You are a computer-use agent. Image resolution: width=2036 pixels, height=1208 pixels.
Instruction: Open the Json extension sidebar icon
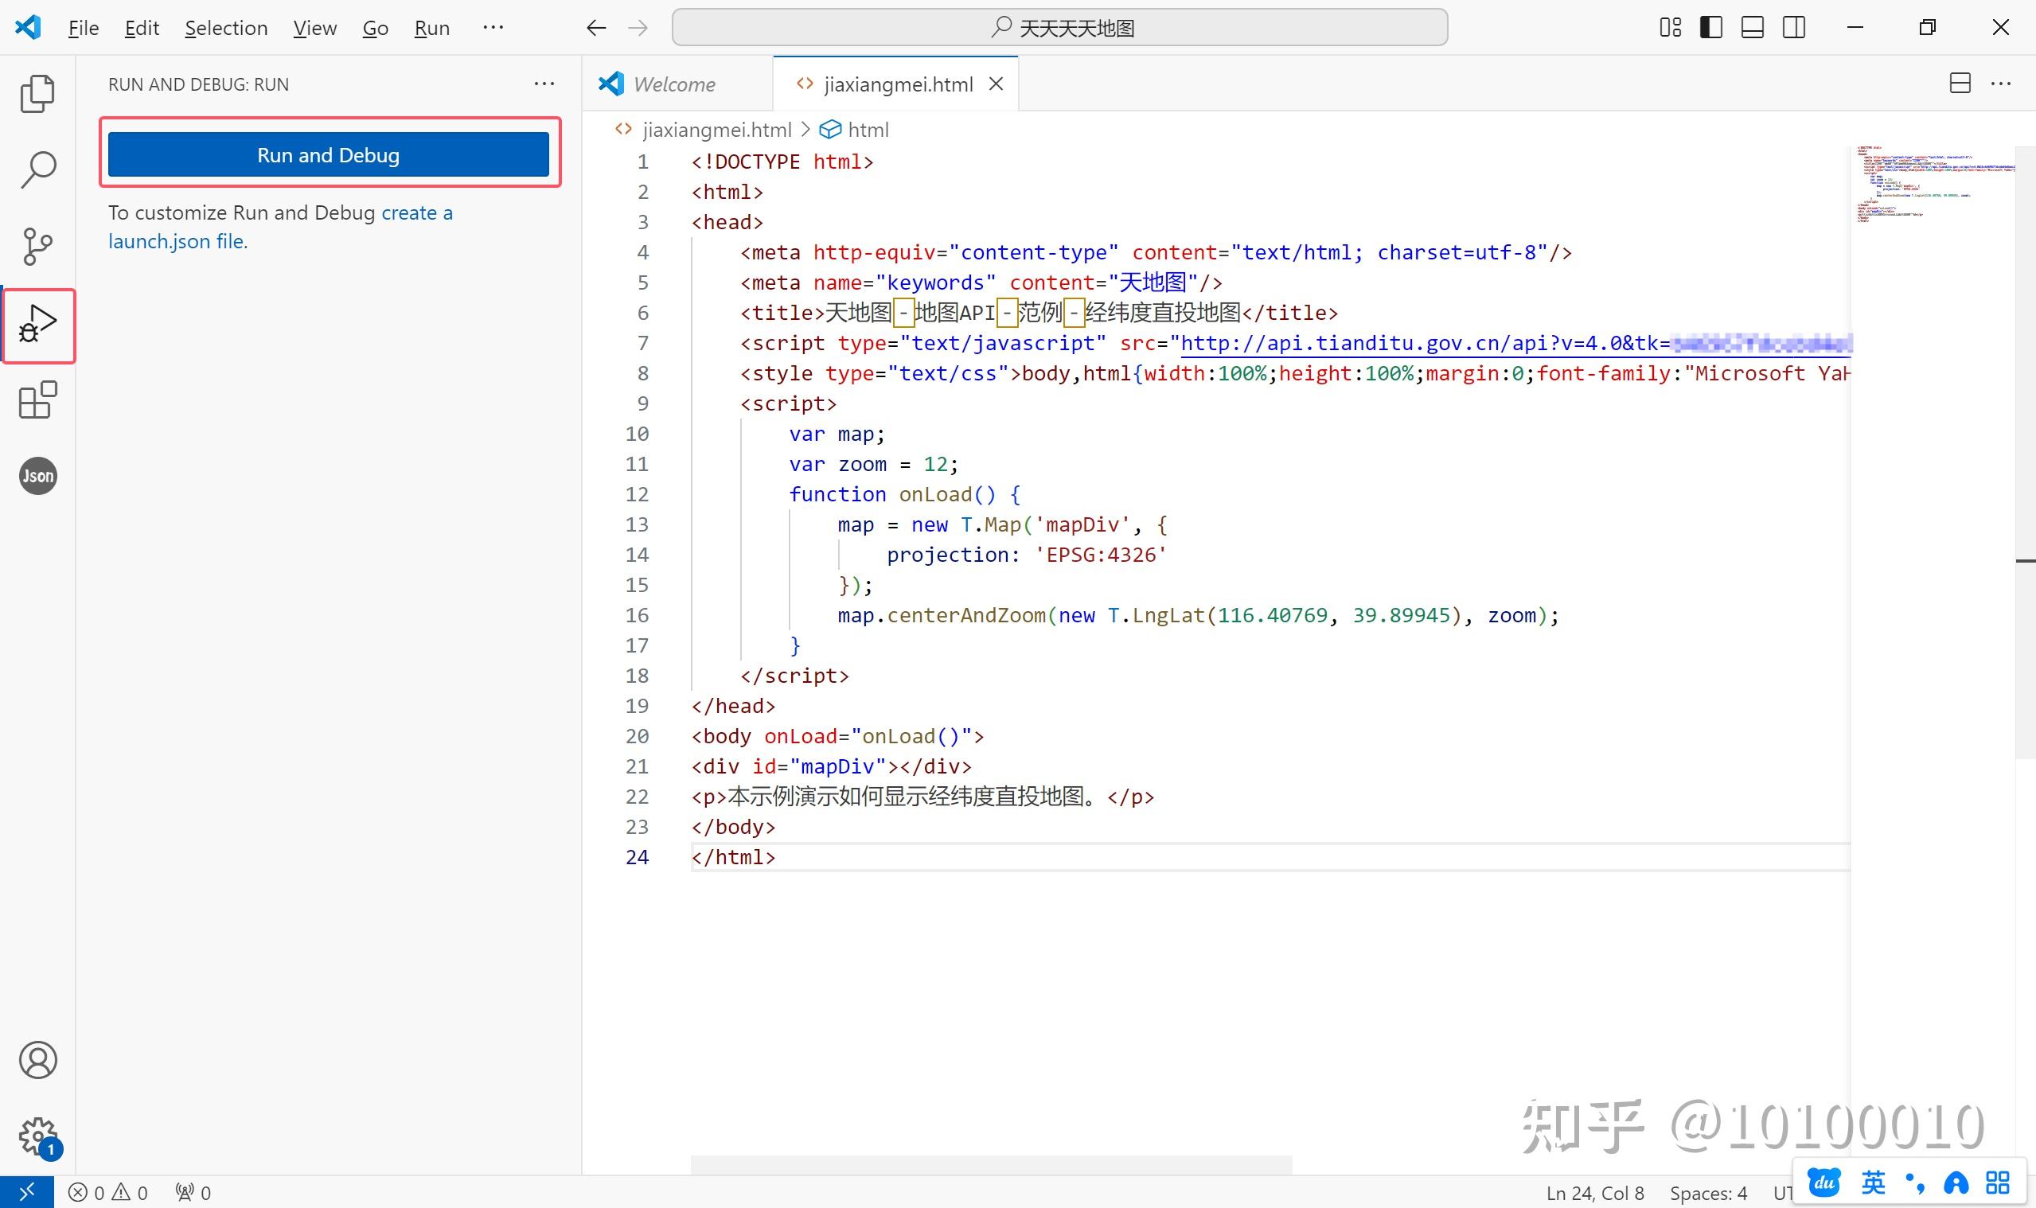point(37,475)
